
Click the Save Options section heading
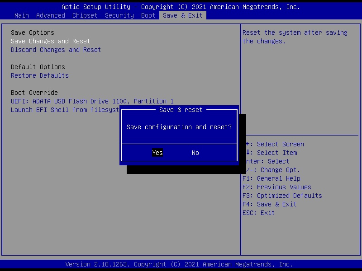[32, 33]
